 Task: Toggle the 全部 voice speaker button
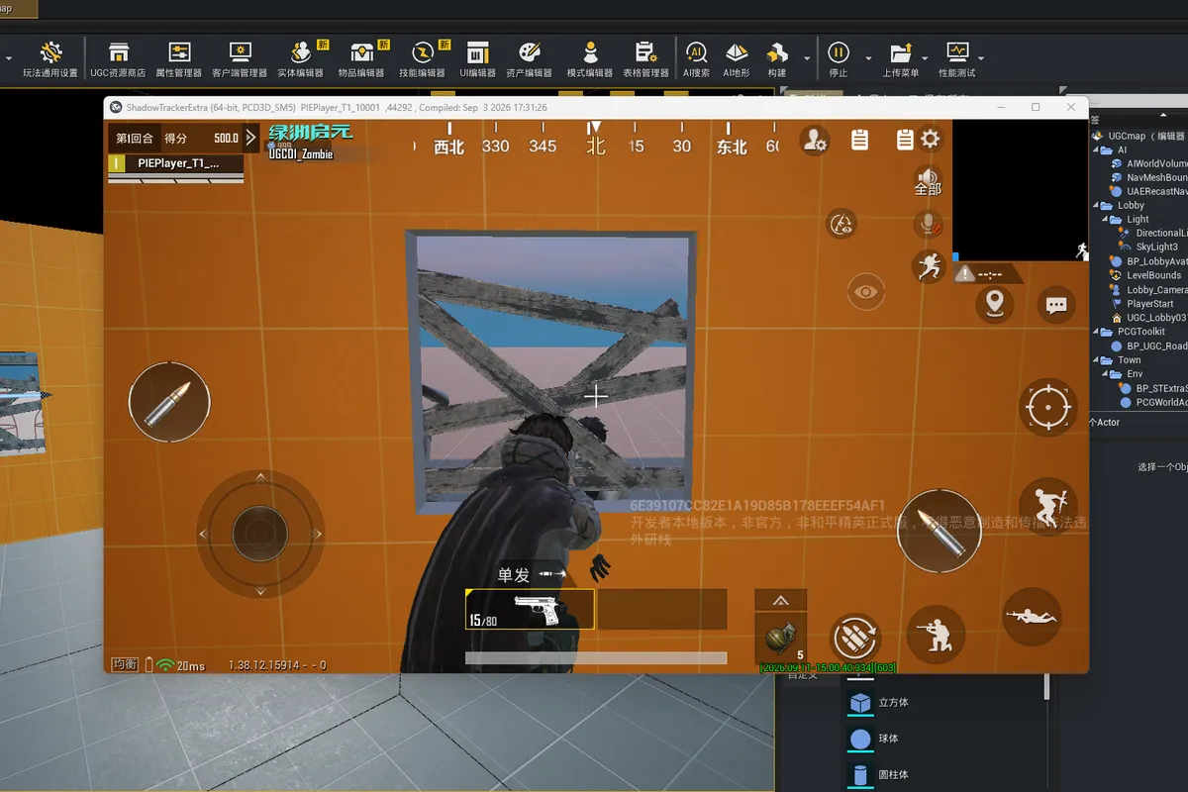click(x=928, y=180)
